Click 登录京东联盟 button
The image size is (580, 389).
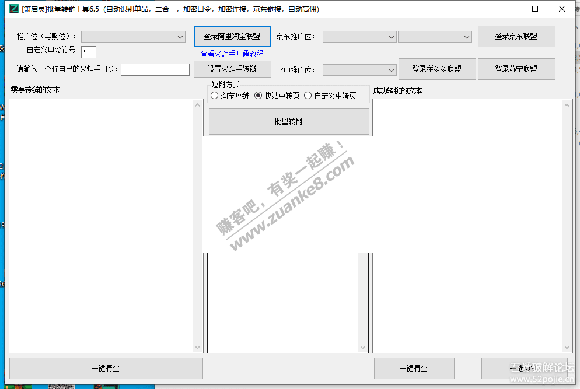tap(516, 36)
